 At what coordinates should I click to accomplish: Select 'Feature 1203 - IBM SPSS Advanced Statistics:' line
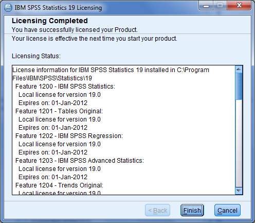pos(80,161)
